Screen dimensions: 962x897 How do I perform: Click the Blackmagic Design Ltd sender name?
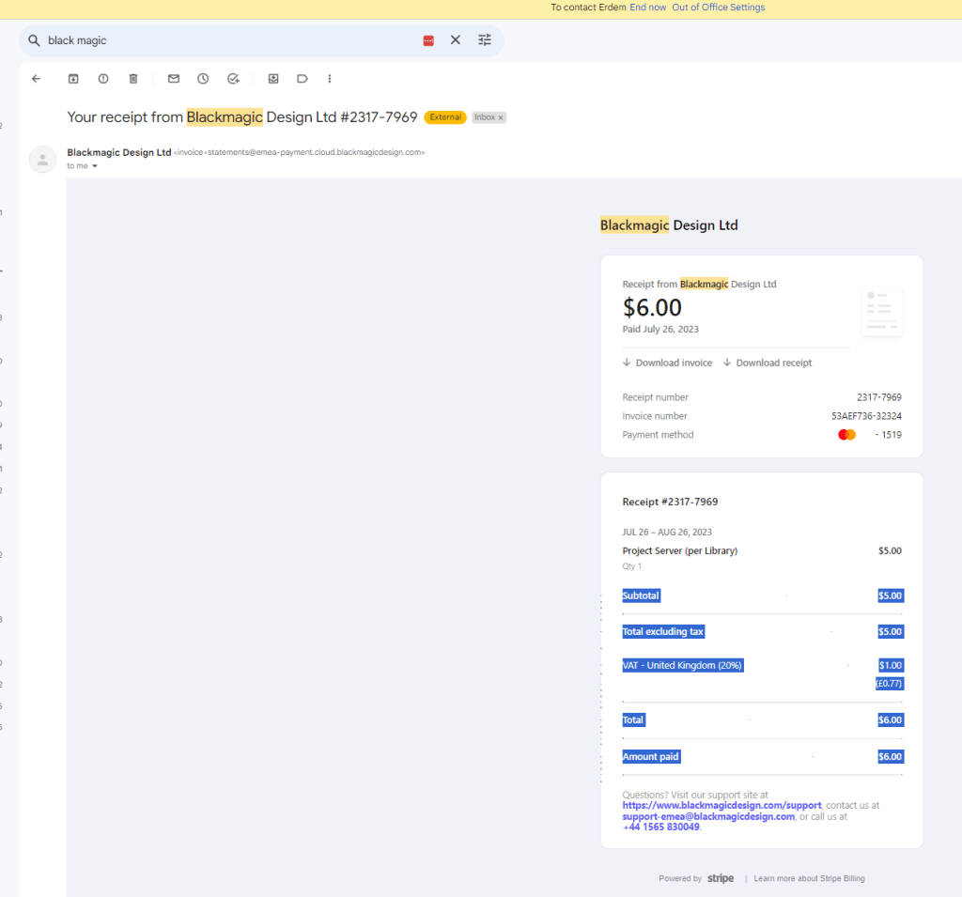(119, 152)
